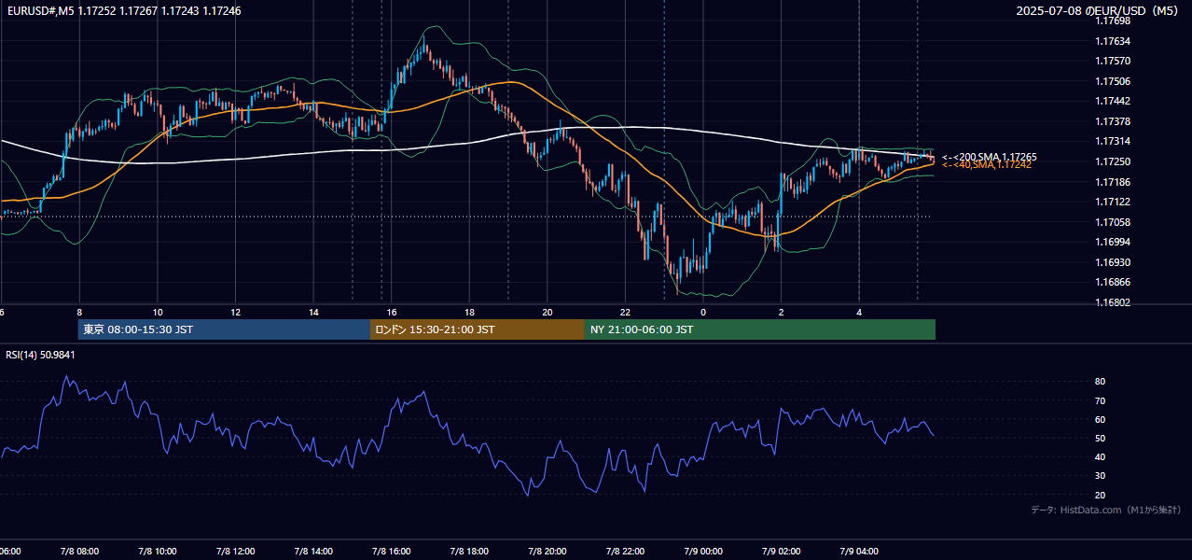Click price axis label 1.17442
The image size is (1192, 560).
click(x=1113, y=101)
